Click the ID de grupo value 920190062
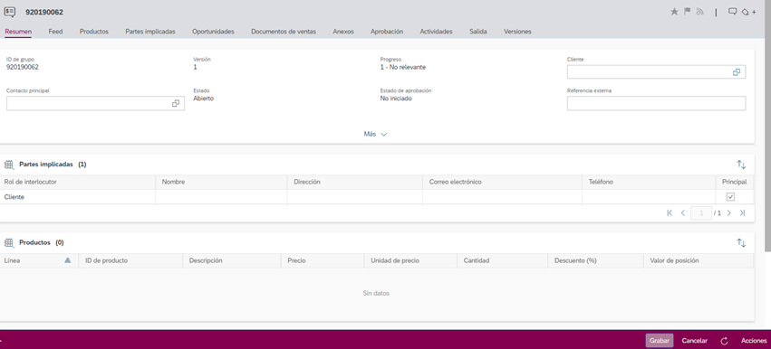Screen dimensions: 771x349 point(22,67)
